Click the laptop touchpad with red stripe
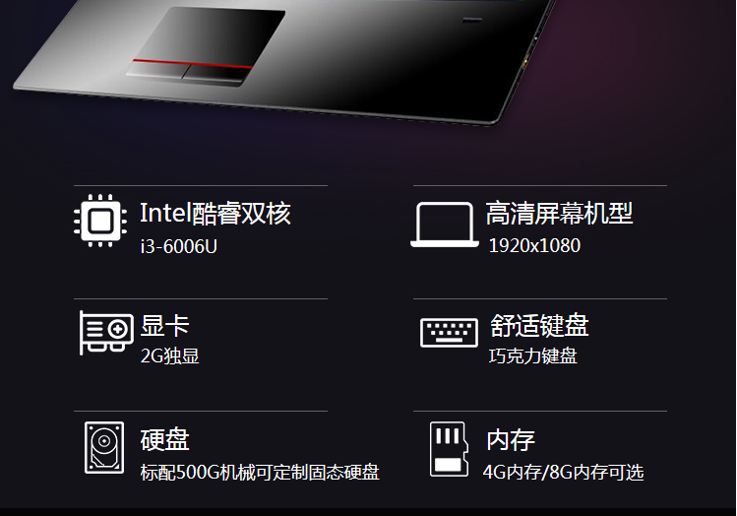This screenshot has height=516, width=737. (206, 46)
